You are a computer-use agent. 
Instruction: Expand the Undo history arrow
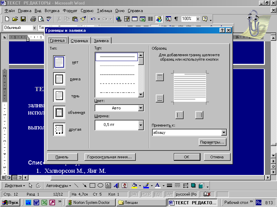tap(99, 19)
